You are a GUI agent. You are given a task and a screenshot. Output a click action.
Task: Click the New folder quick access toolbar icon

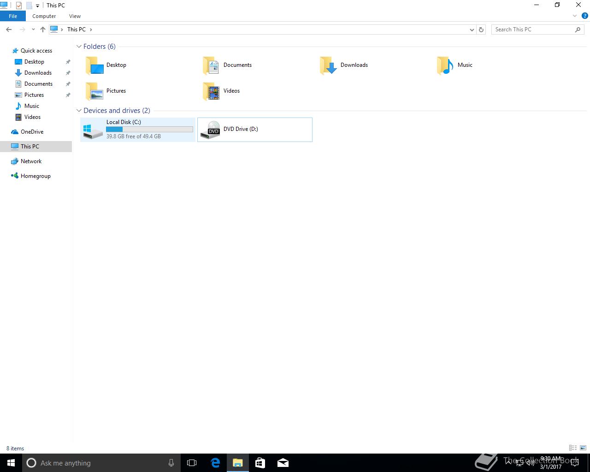tap(29, 6)
